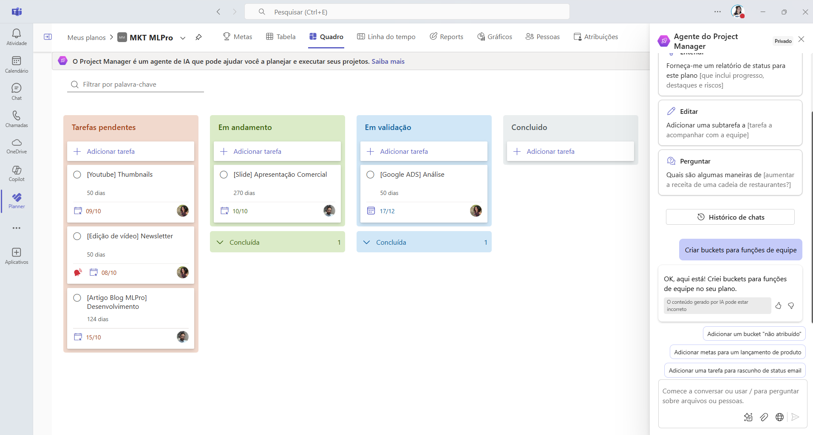This screenshot has width=813, height=435.
Task: Open Linha do tempo view
Action: pos(386,37)
